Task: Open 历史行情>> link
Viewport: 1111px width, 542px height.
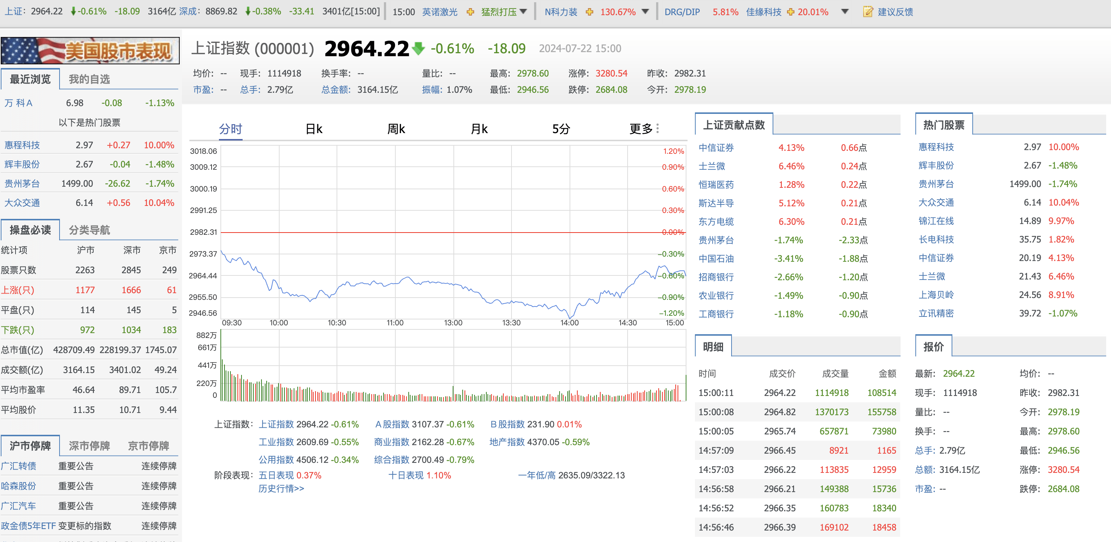Action: (x=281, y=488)
